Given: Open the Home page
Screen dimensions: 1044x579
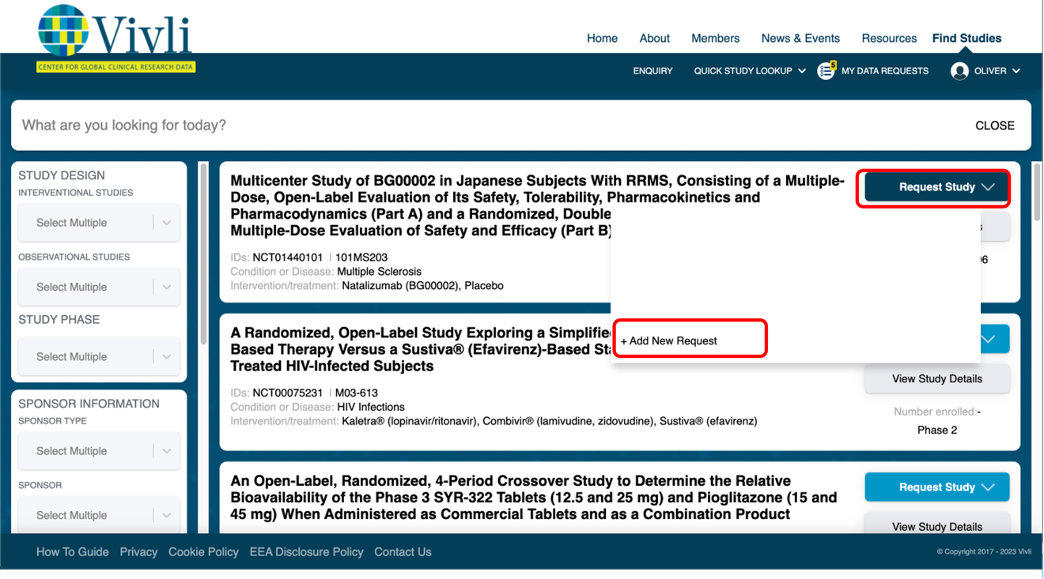Looking at the screenshot, I should [x=602, y=38].
